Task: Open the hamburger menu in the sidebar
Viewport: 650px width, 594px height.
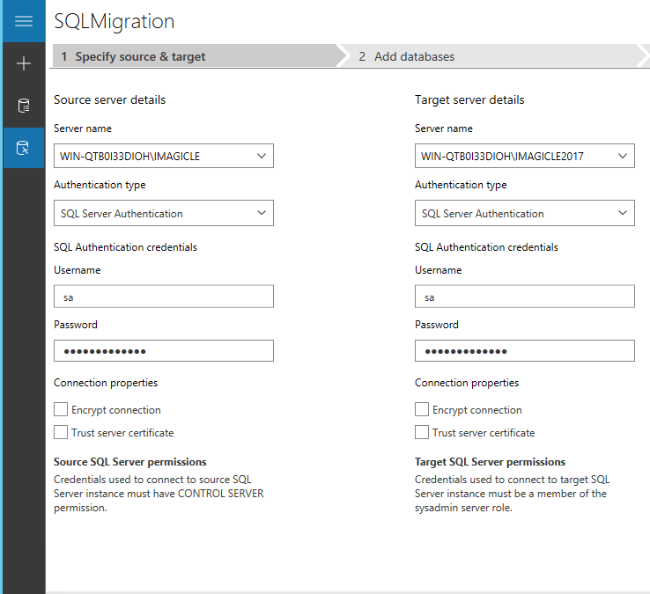Action: 24,21
